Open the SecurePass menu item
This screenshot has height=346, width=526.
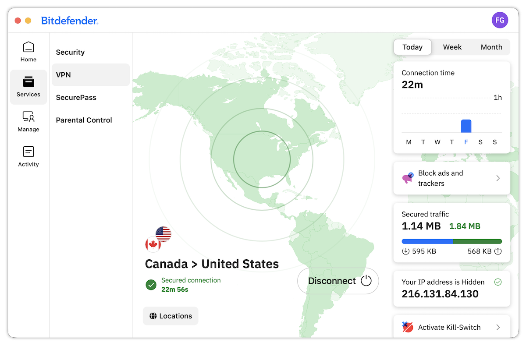91,98
